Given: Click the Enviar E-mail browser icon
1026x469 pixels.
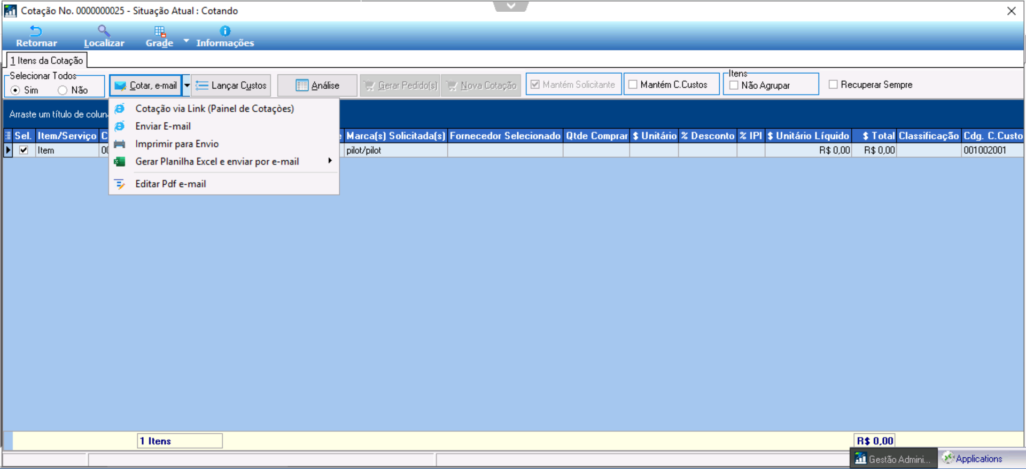Looking at the screenshot, I should [x=120, y=126].
